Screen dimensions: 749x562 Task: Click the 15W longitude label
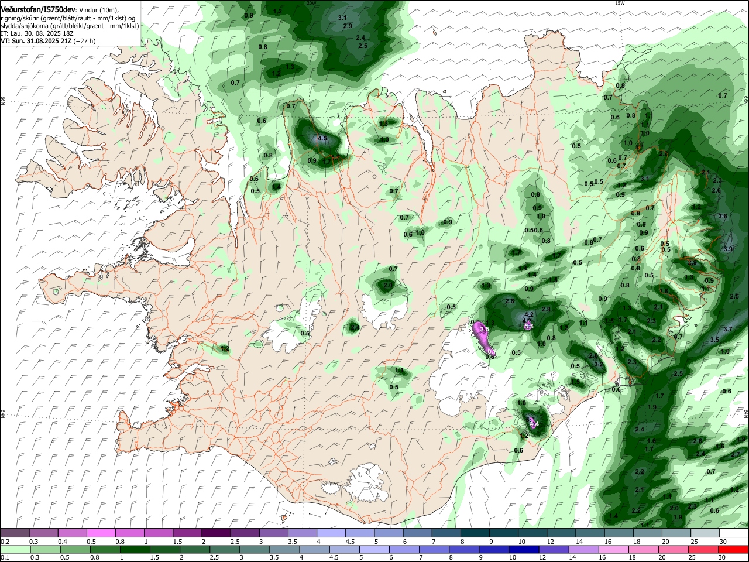coord(620,3)
